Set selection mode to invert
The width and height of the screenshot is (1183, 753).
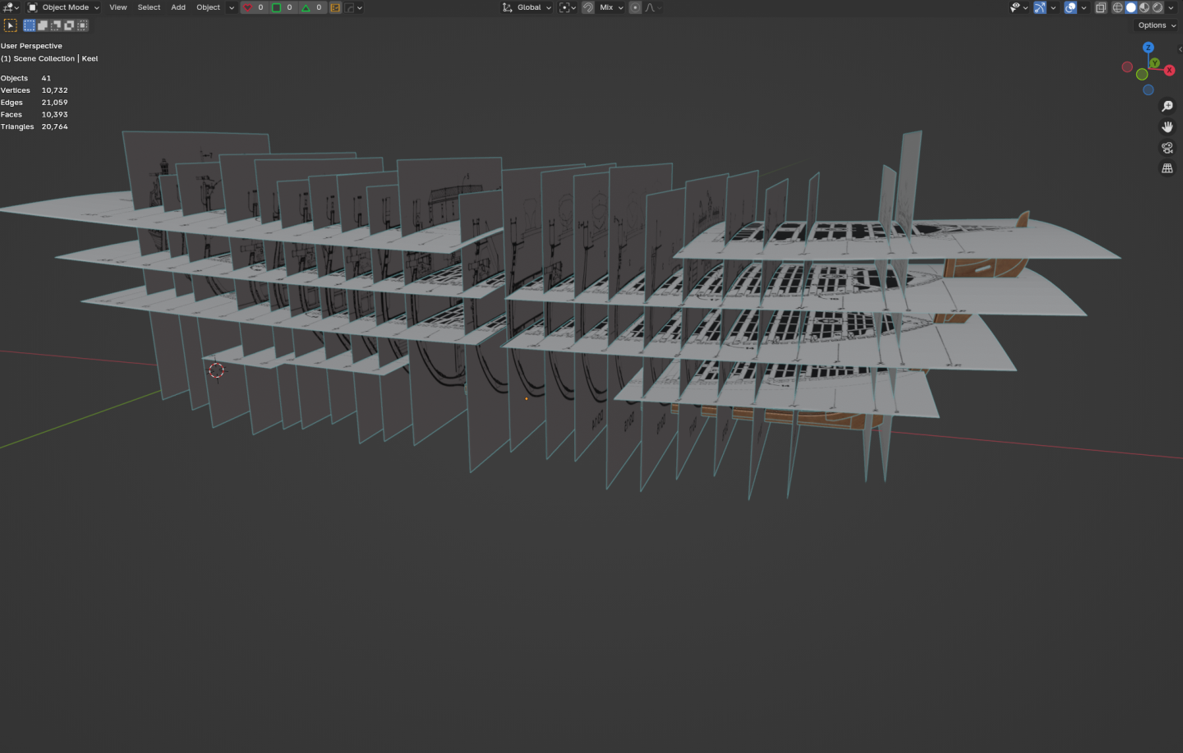[69, 25]
